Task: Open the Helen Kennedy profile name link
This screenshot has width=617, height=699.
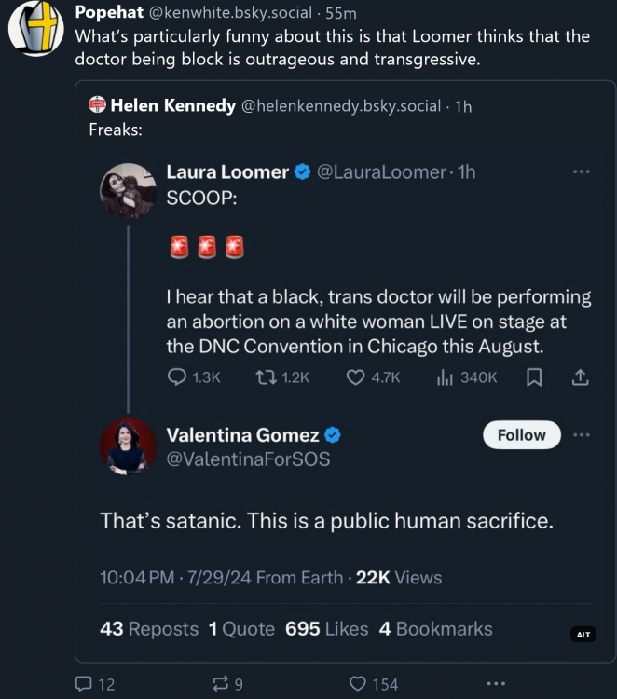Action: 172,105
